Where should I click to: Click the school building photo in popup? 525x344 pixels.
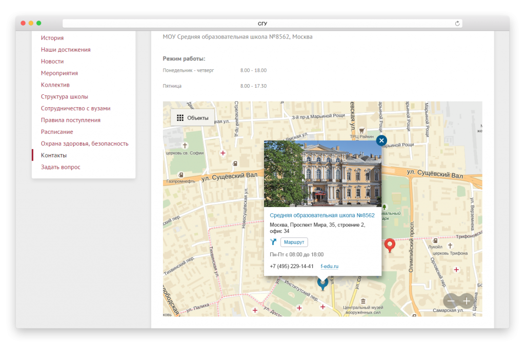pos(322,173)
